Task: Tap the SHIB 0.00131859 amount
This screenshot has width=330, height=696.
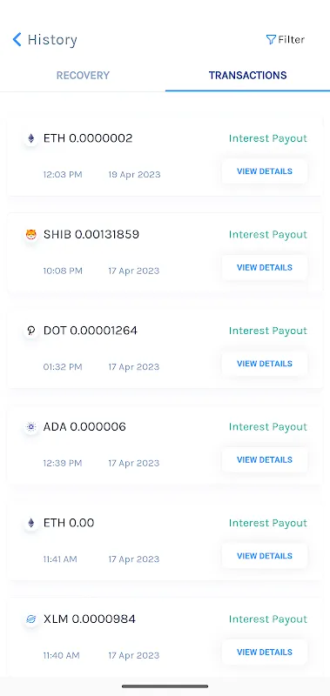Action: 91,234
